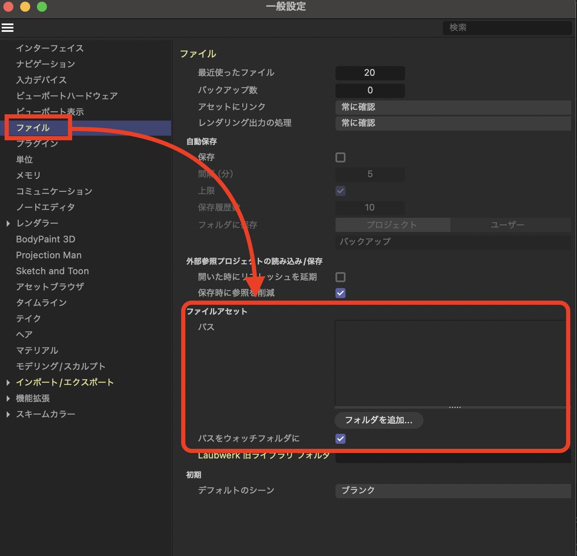Select メモリ in the sidebar
This screenshot has width=577, height=556.
pyautogui.click(x=29, y=175)
